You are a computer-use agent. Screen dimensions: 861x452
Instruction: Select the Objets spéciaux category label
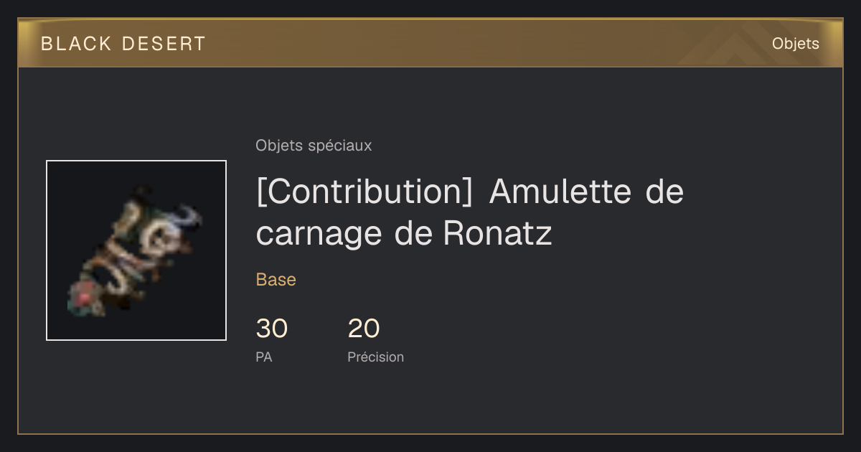(314, 146)
